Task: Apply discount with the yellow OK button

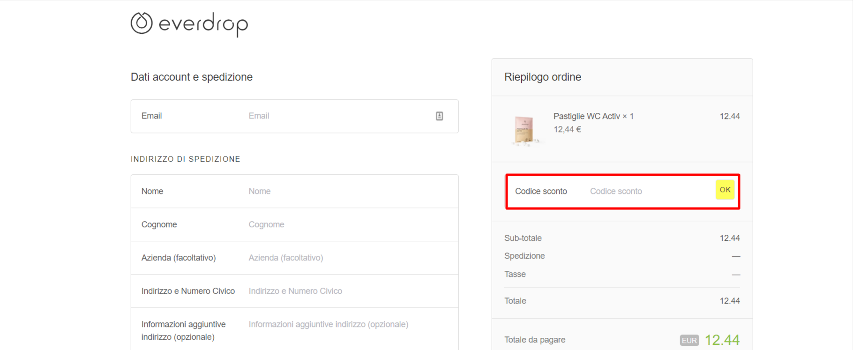Action: click(725, 190)
